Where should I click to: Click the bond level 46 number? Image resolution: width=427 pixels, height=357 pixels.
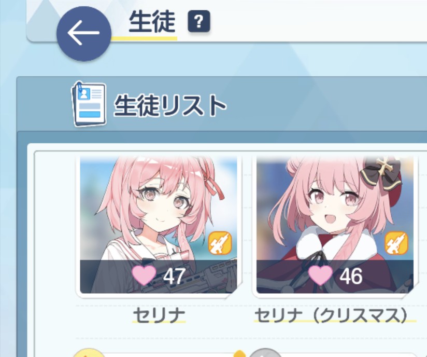[351, 276]
